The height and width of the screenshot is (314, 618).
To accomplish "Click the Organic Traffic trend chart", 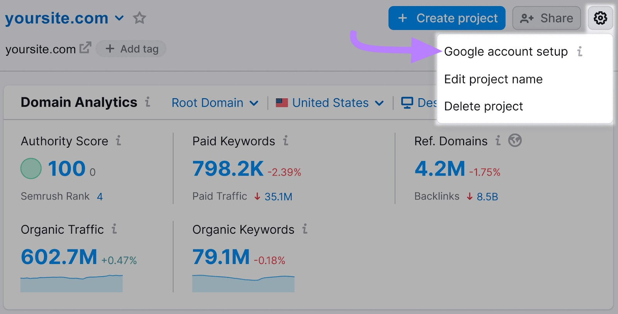I will coord(71,284).
